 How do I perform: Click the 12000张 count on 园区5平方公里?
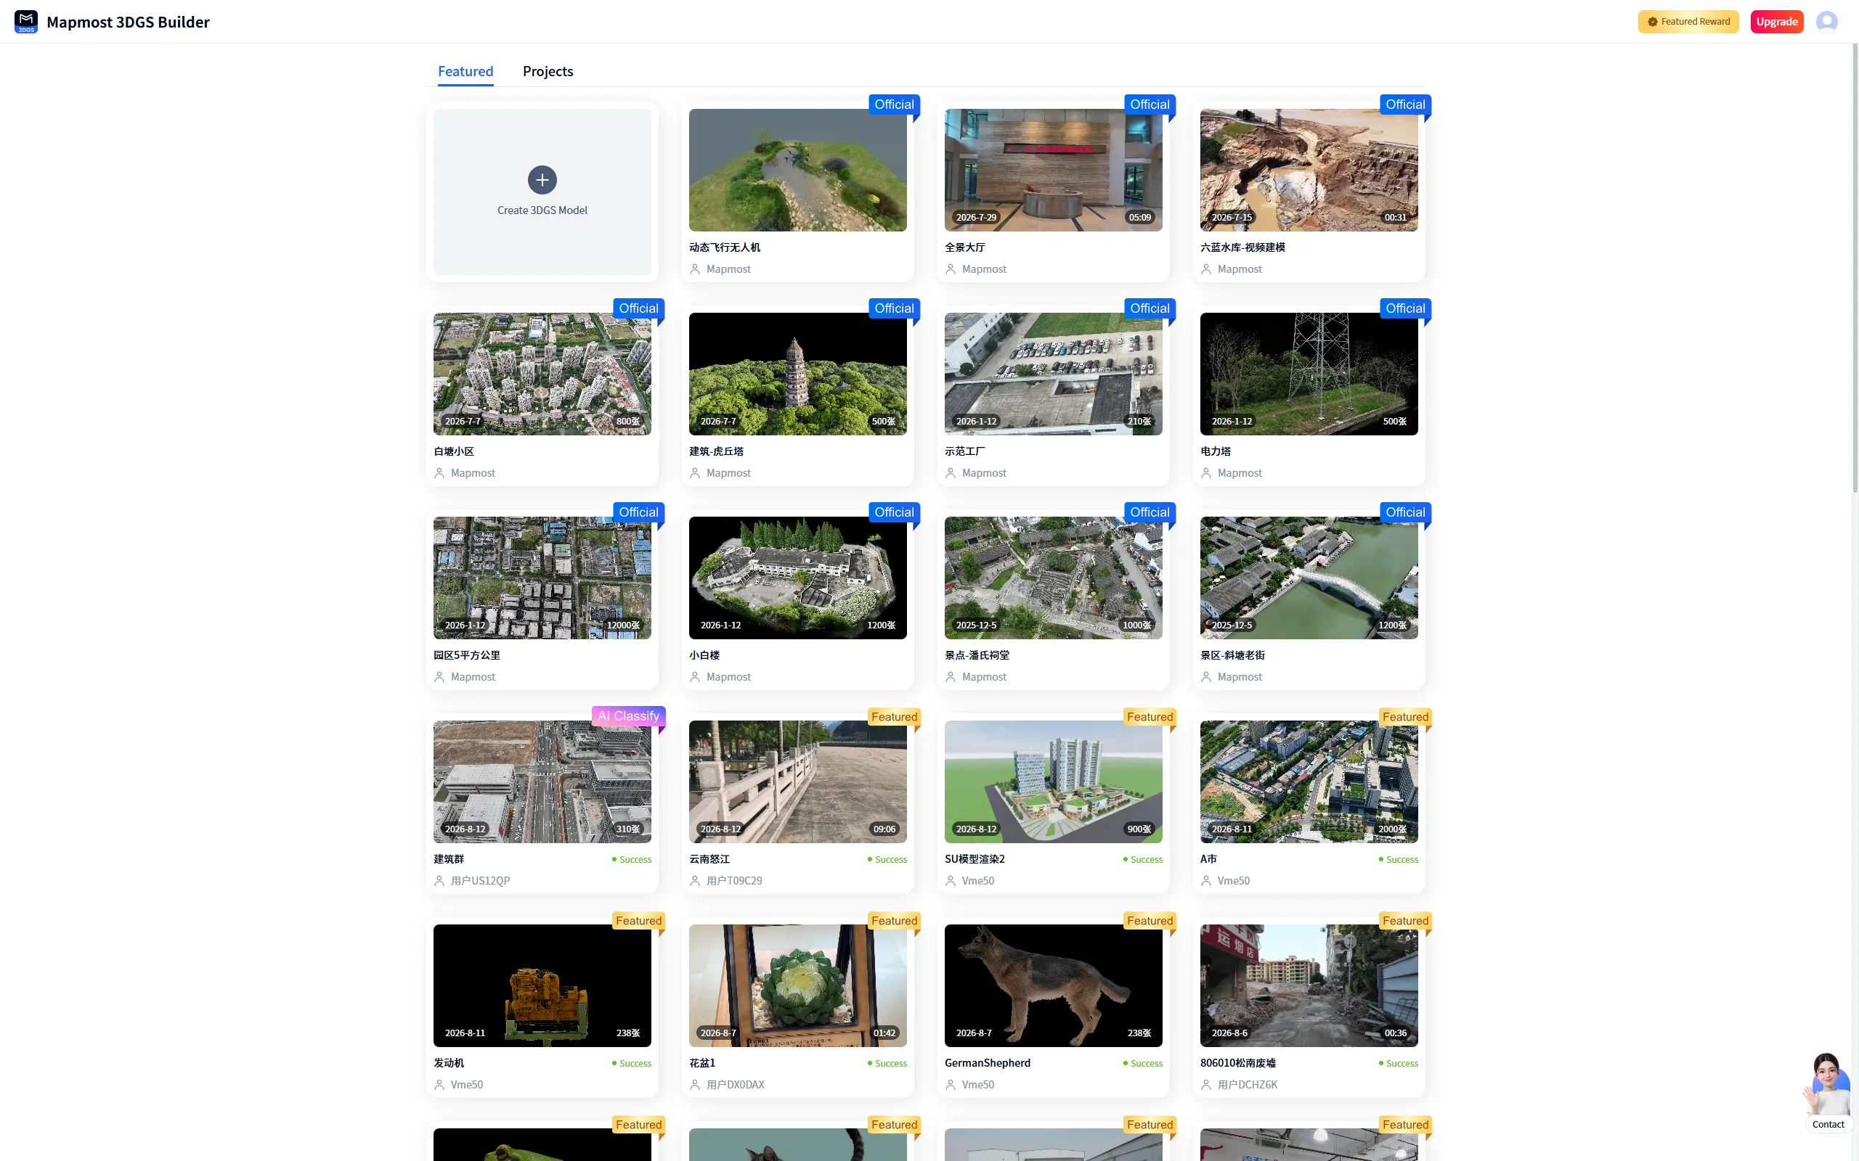(623, 625)
